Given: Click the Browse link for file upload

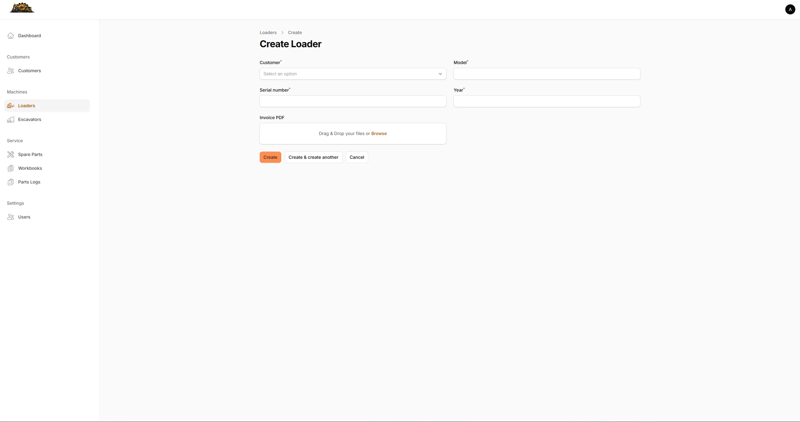Looking at the screenshot, I should pyautogui.click(x=379, y=133).
